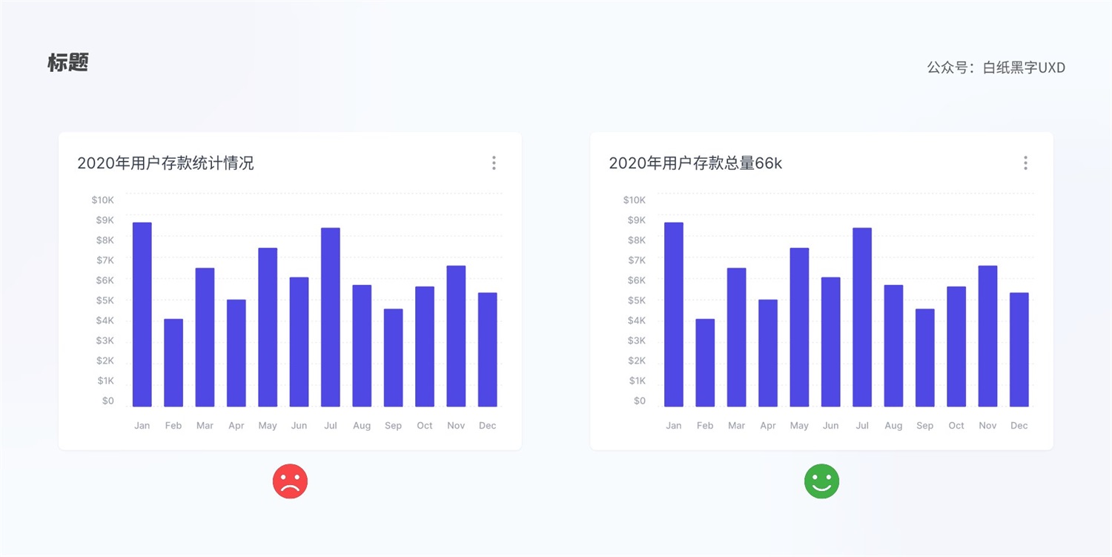
Task: Click the Nov month label in the 总量66k chart
Action: [x=987, y=426]
